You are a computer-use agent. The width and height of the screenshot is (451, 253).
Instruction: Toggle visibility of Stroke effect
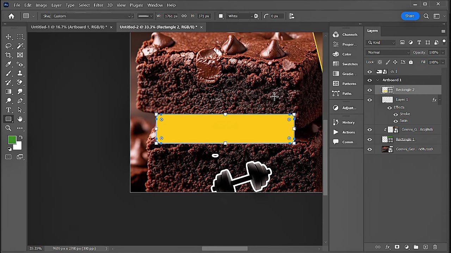click(396, 114)
